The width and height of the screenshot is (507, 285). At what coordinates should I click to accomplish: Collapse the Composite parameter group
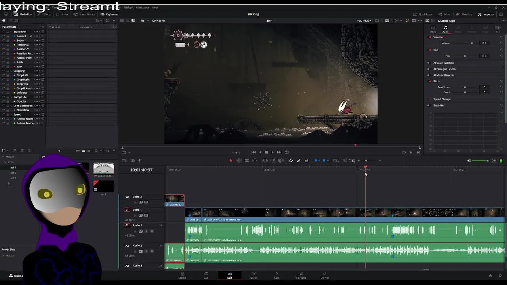[11, 97]
